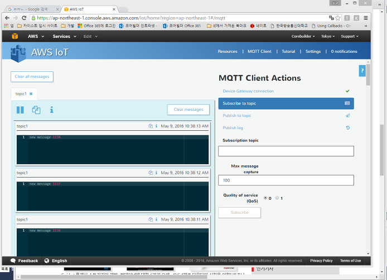Select QoS 1 radio button

[x=277, y=198]
